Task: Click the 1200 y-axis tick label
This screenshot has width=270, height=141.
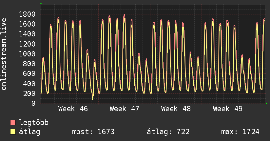Action: pos(27,44)
